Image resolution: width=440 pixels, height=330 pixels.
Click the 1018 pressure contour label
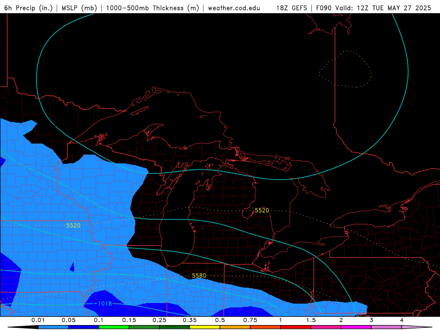coord(105,304)
